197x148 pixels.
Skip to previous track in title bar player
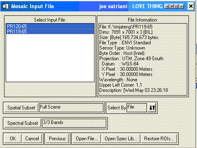[167, 6]
